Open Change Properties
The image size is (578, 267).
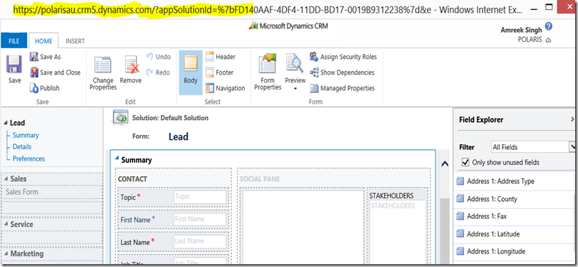click(x=103, y=73)
